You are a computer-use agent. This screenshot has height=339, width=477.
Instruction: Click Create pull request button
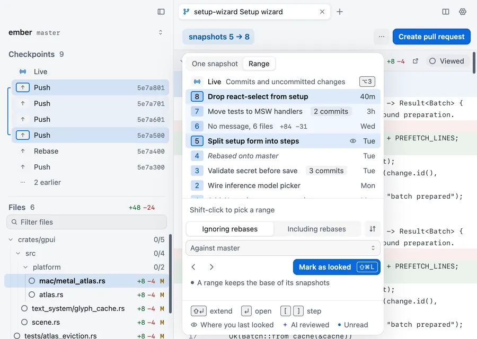431,37
